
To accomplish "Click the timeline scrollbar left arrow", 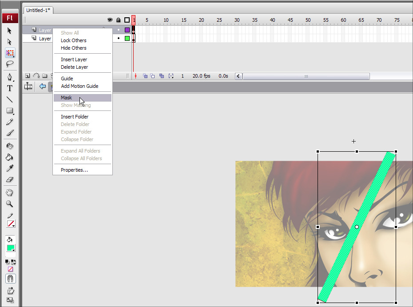I will [238, 76].
